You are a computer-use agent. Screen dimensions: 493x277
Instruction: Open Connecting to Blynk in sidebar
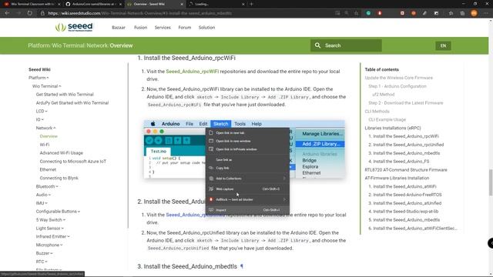[59, 178]
